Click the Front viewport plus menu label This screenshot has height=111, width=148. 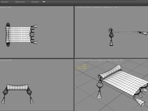[x=77, y=7]
